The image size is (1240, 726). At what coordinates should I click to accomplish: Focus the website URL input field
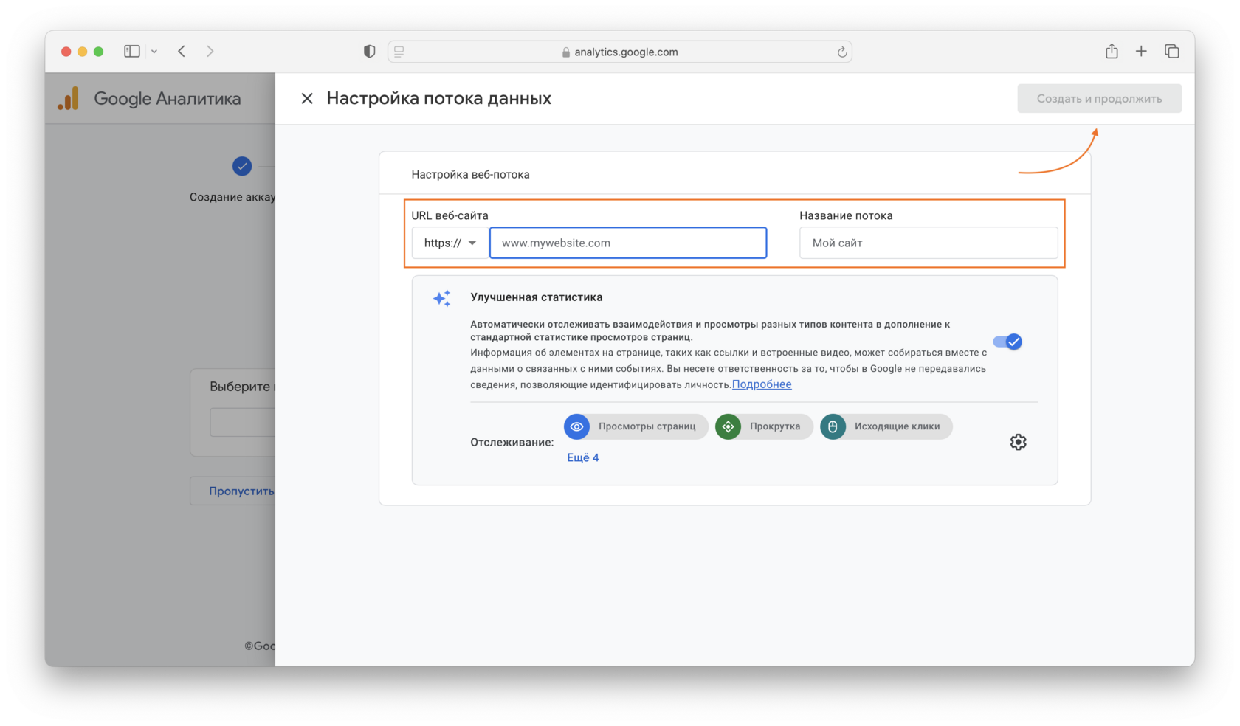click(x=628, y=243)
